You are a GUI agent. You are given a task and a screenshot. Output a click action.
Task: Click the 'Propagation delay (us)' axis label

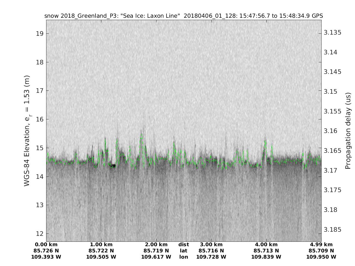point(348,131)
